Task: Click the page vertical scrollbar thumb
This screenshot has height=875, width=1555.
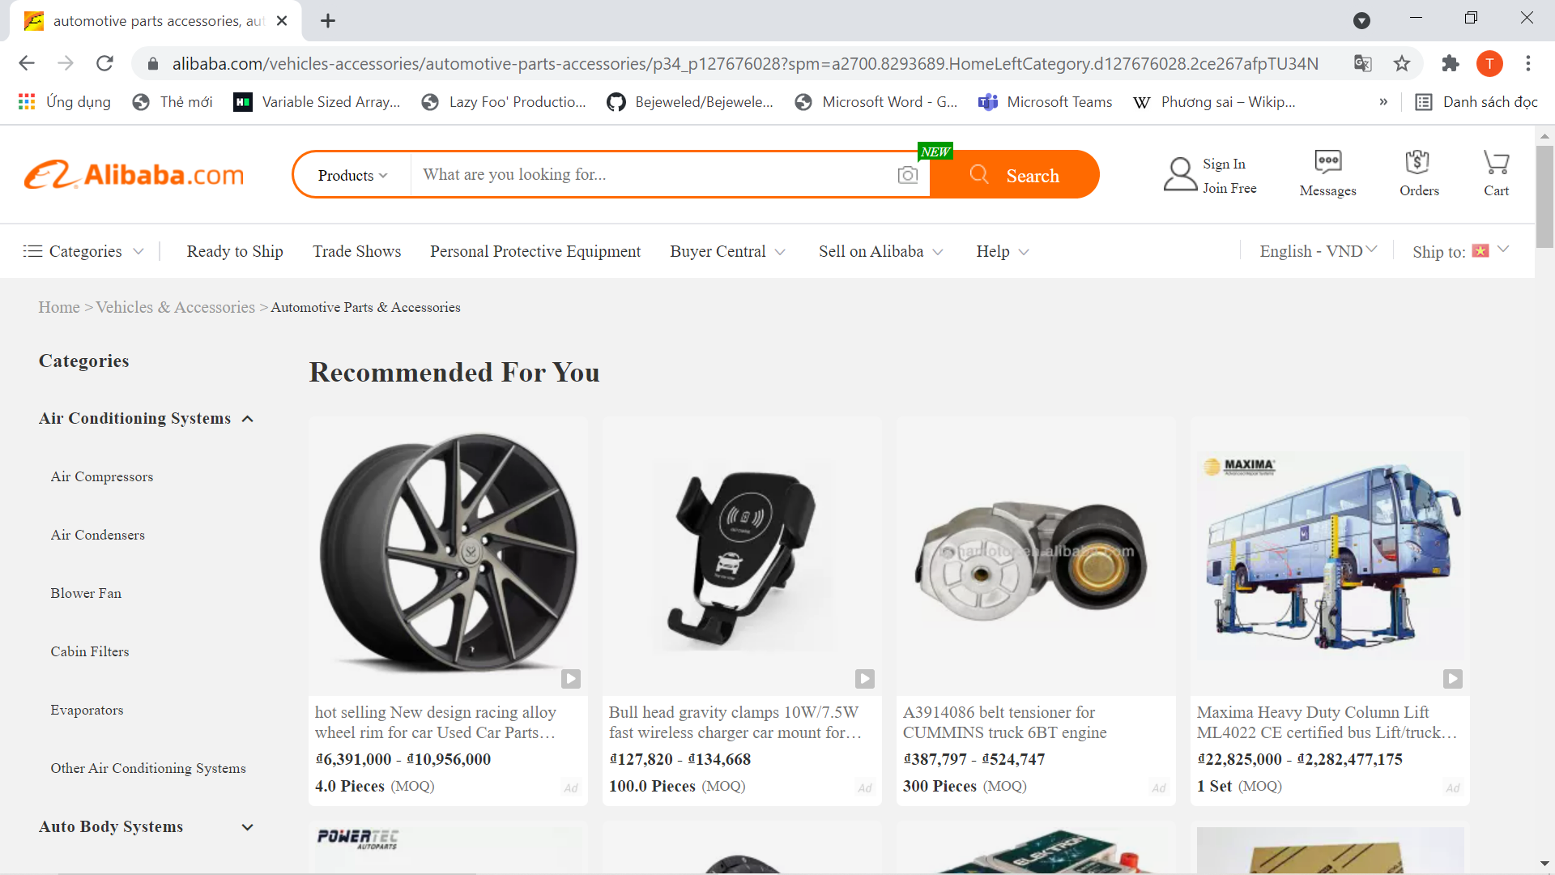Action: pyautogui.click(x=1544, y=197)
